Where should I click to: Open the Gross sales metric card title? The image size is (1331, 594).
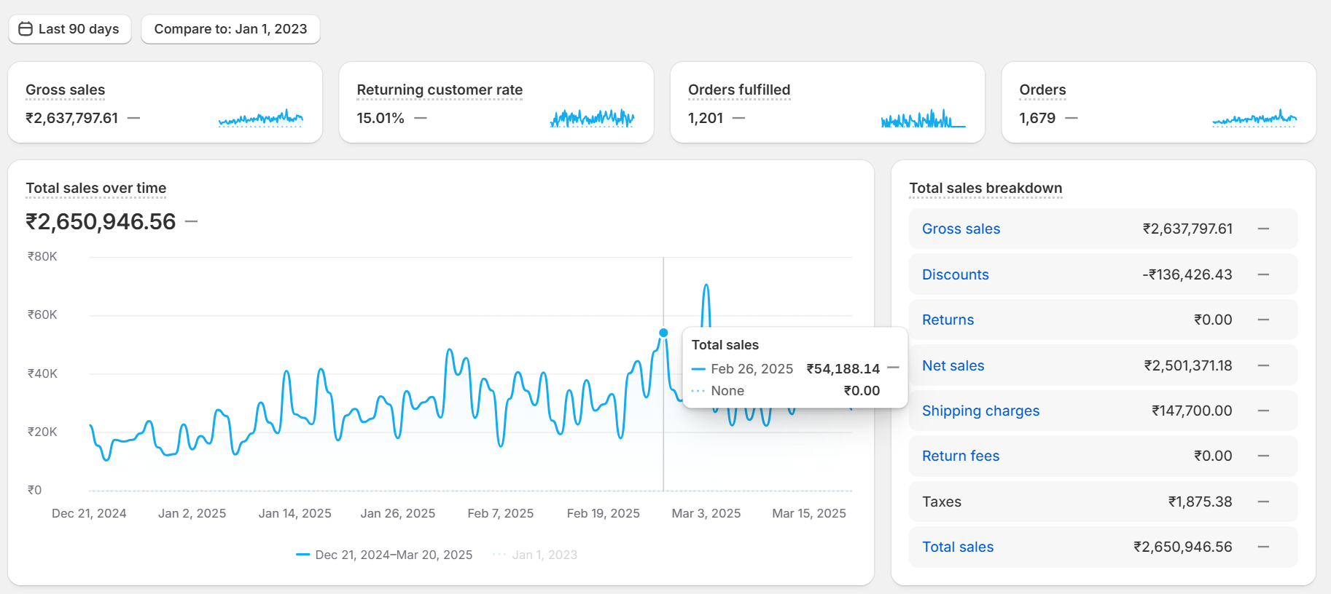point(65,90)
